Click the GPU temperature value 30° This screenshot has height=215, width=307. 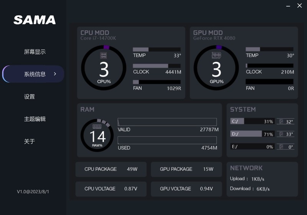(290, 56)
